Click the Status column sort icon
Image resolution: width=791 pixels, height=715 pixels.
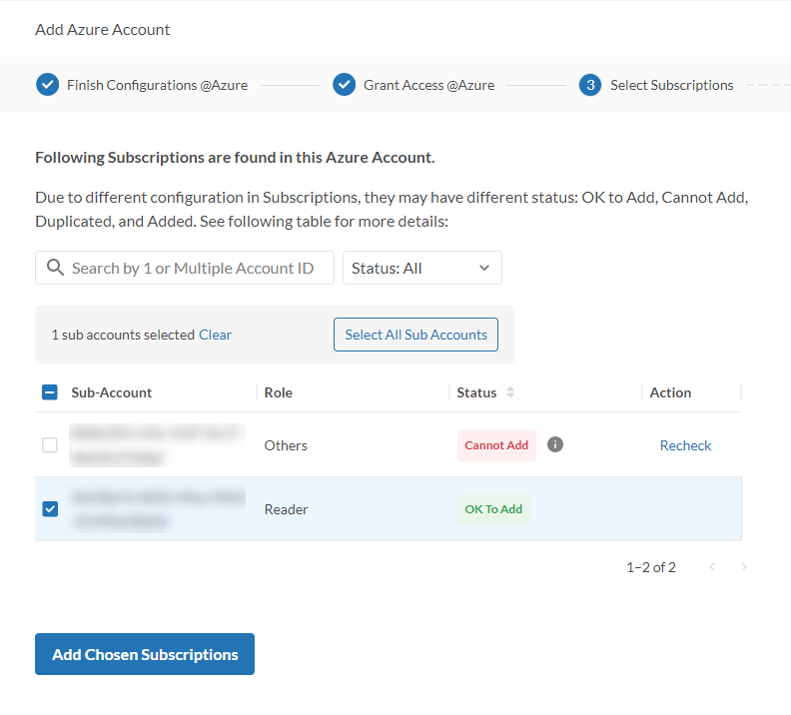[510, 392]
